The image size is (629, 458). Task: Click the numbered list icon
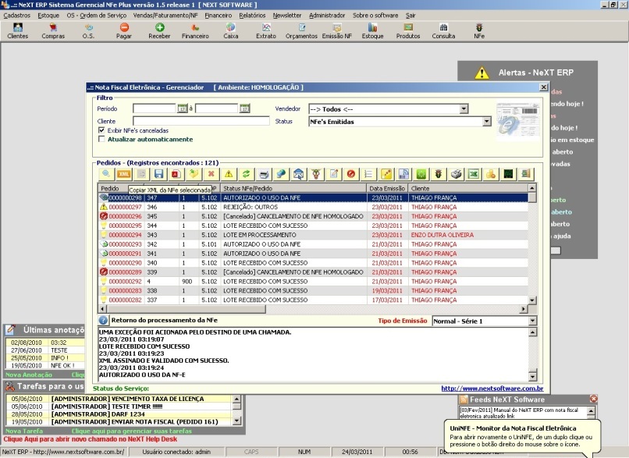(x=368, y=174)
